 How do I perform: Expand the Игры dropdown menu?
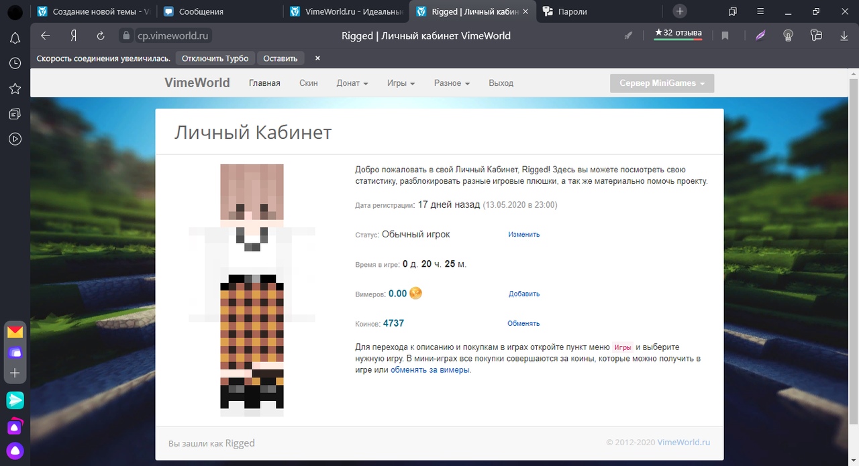pos(401,83)
